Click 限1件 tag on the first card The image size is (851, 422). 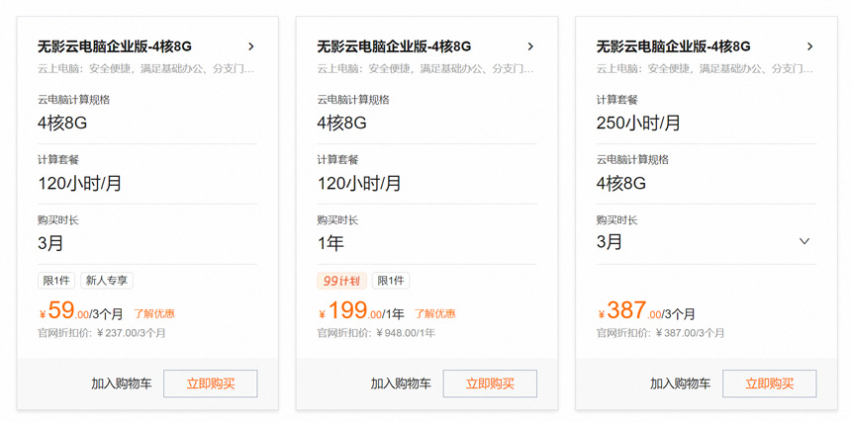coord(56,281)
